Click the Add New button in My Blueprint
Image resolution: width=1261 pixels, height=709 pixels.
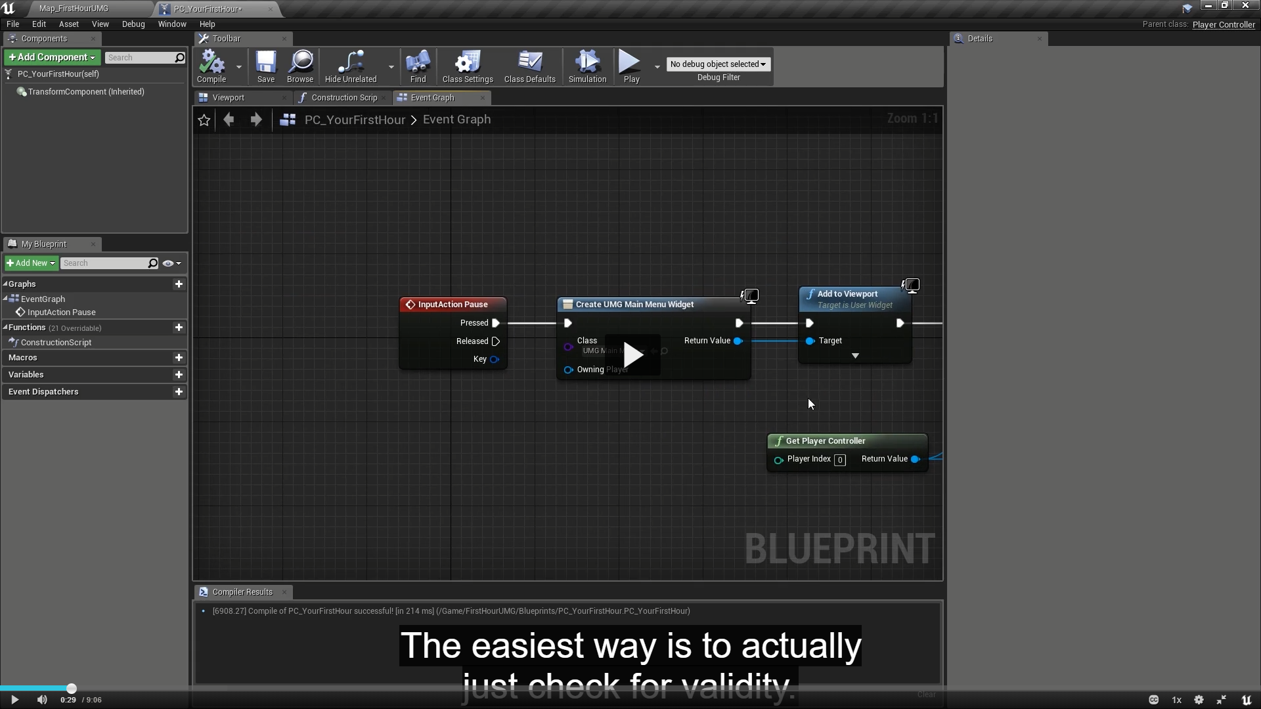(31, 263)
